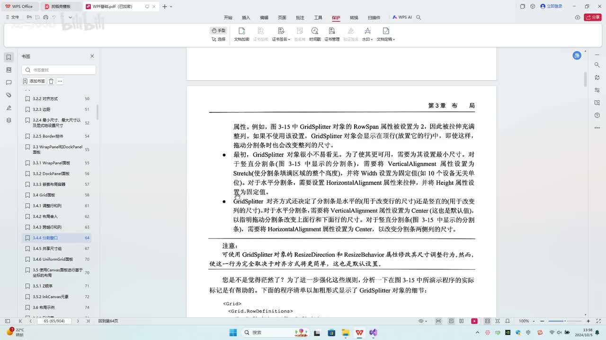Switch to the 页面 ribbon tab
Viewport: 606px width, 340px height.
282,17
